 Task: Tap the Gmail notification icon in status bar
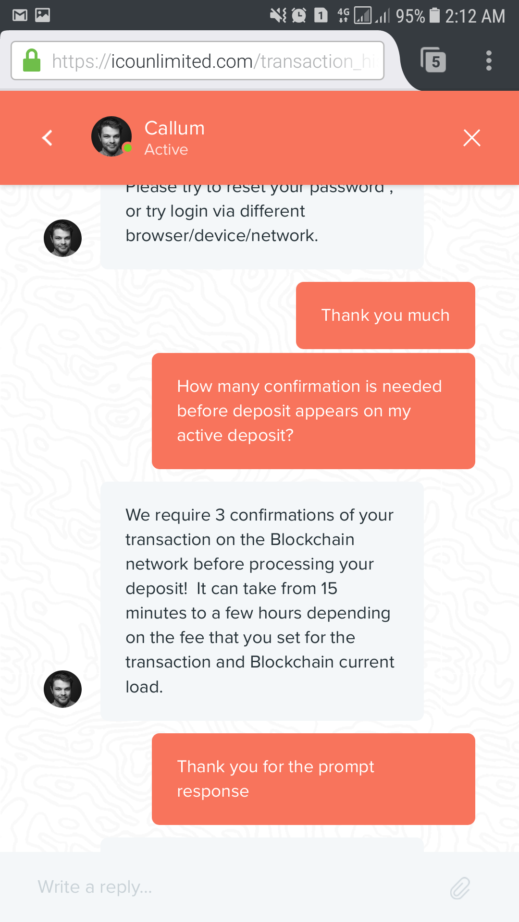[20, 15]
